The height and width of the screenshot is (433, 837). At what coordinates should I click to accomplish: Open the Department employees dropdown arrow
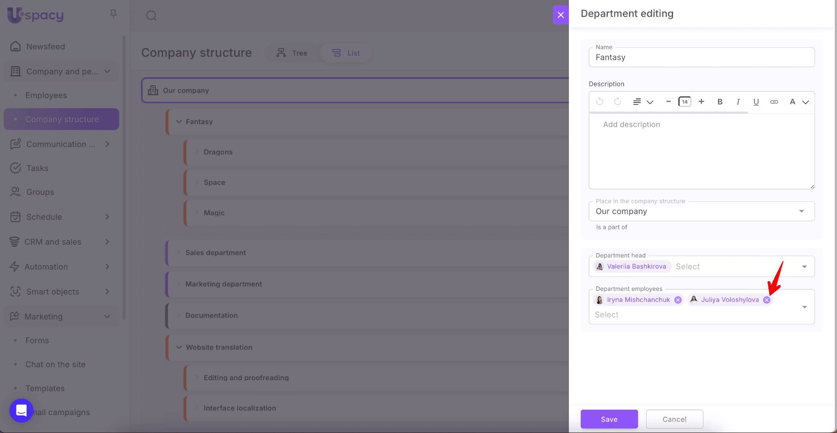(x=804, y=307)
